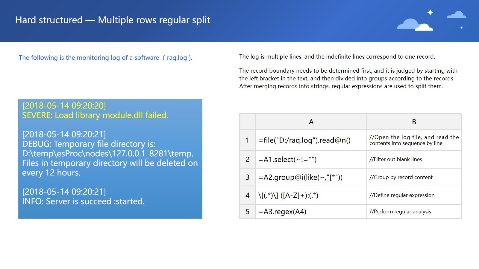Viewport: 479px width, 269px height.
Task: Click the slide title 'Hard structured'
Action: pos(49,20)
